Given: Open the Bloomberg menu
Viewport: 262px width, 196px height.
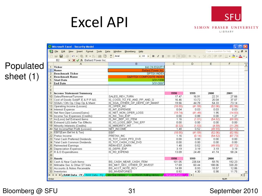Looking at the screenshot, I should pyautogui.click(x=130, y=52).
